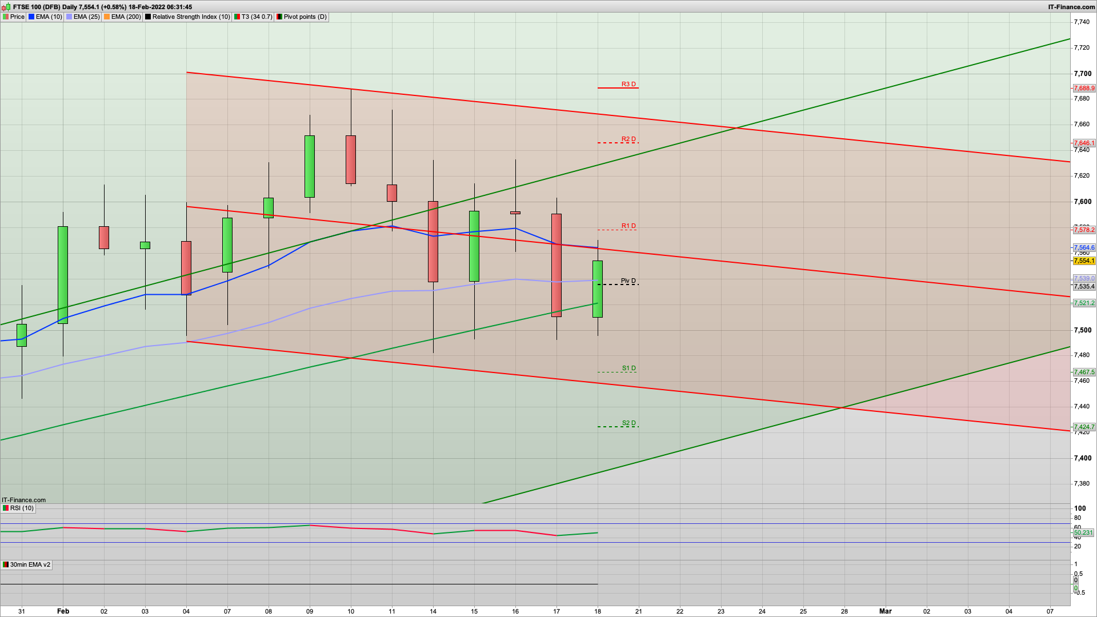The width and height of the screenshot is (1097, 617).
Task: Click the blue color swatch of EMA (10)
Action: pos(31,17)
